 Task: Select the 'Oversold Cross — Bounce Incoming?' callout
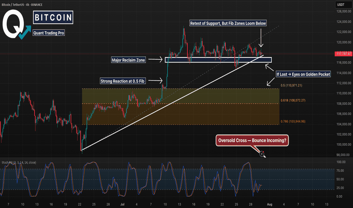tap(252, 141)
